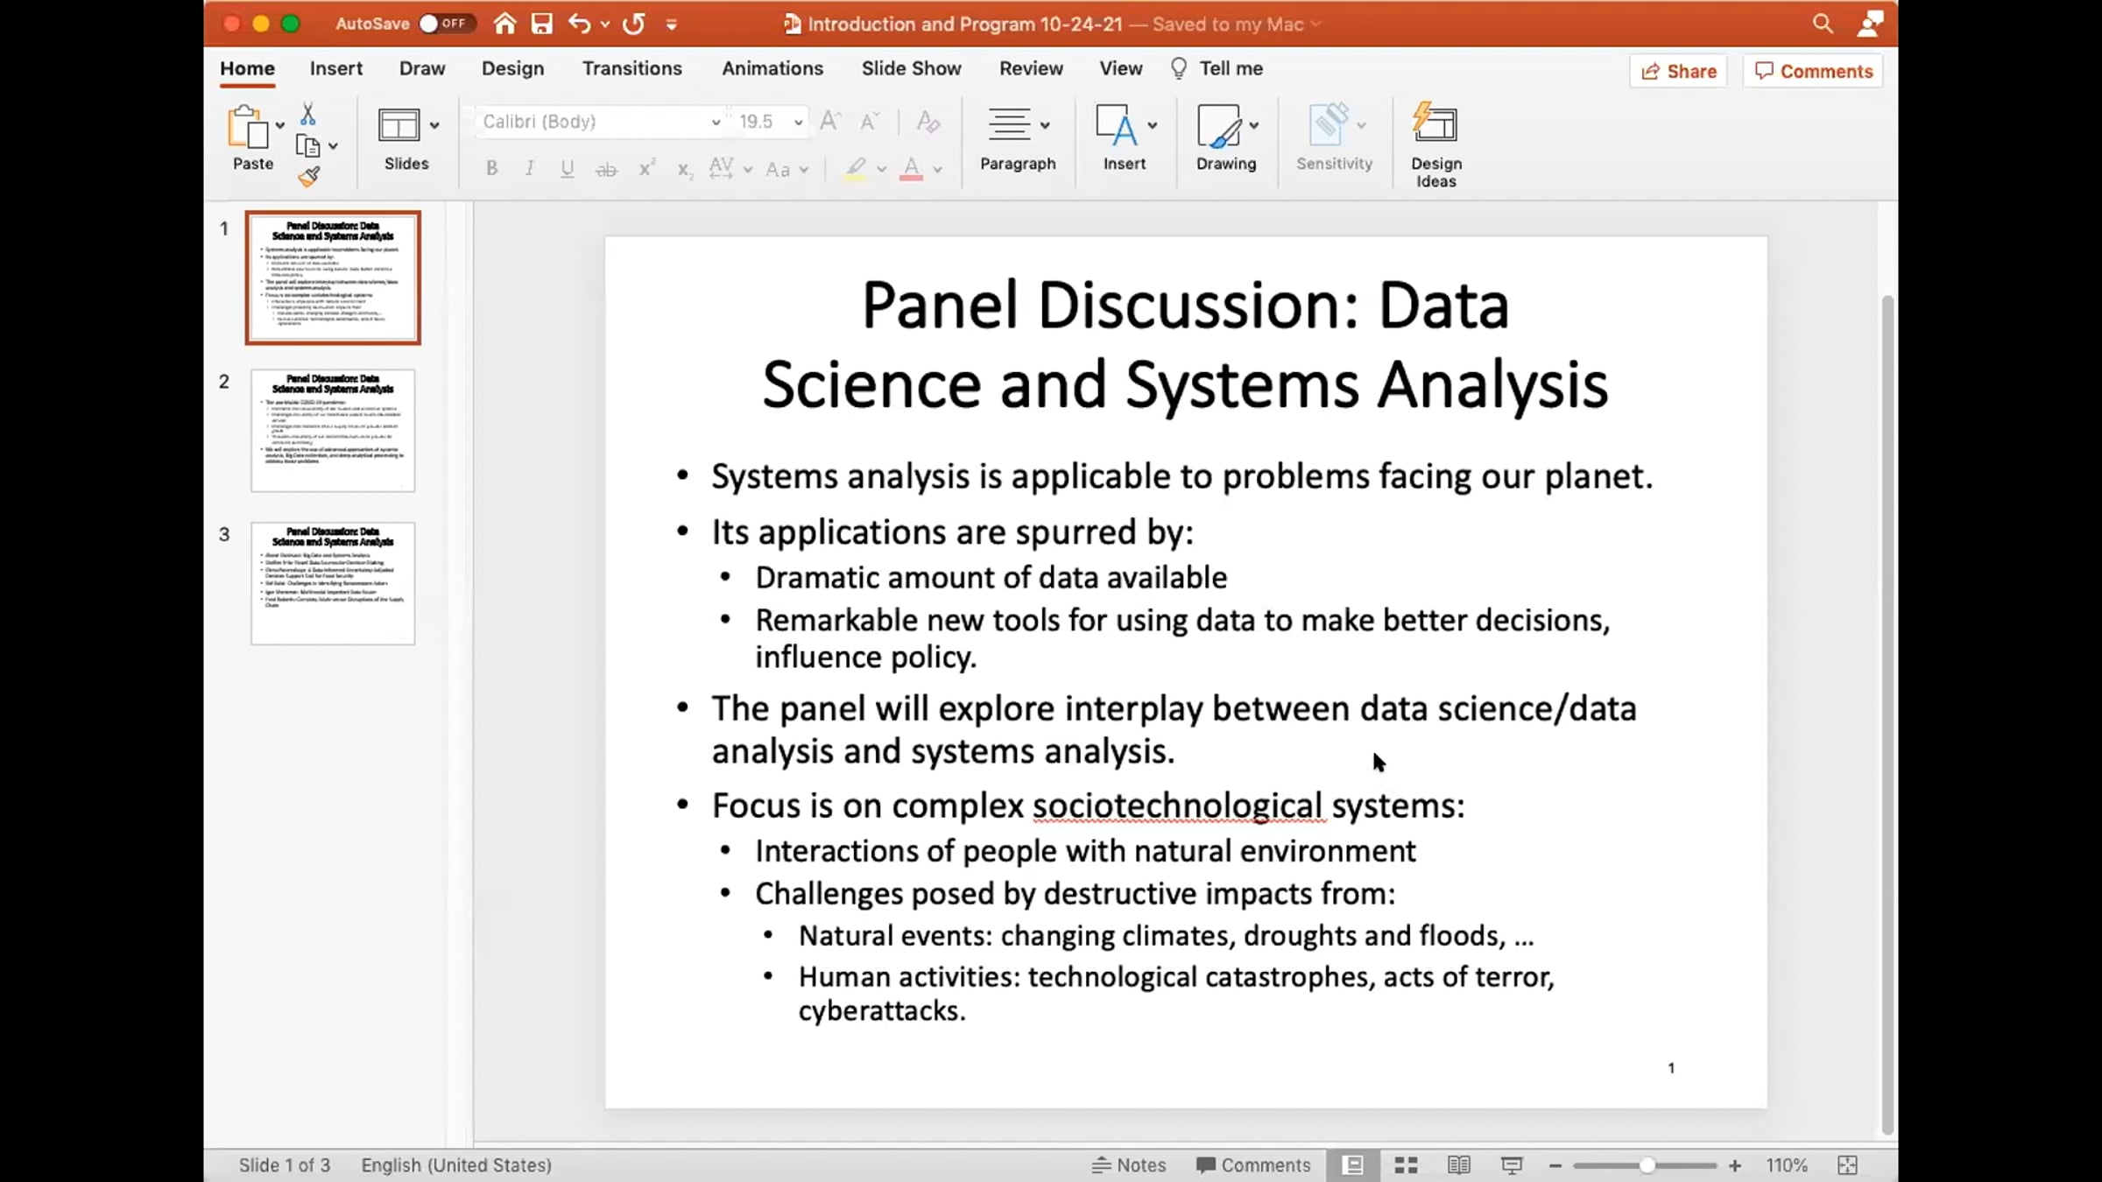Open the Calibri font name dropdown
Image resolution: width=2102 pixels, height=1182 pixels.
(x=716, y=122)
